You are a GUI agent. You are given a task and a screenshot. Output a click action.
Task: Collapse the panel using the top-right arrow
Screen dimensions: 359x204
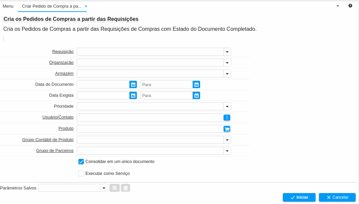click(x=338, y=6)
